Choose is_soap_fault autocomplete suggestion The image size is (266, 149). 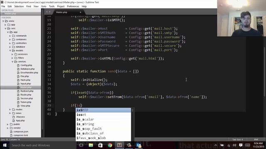(103, 129)
